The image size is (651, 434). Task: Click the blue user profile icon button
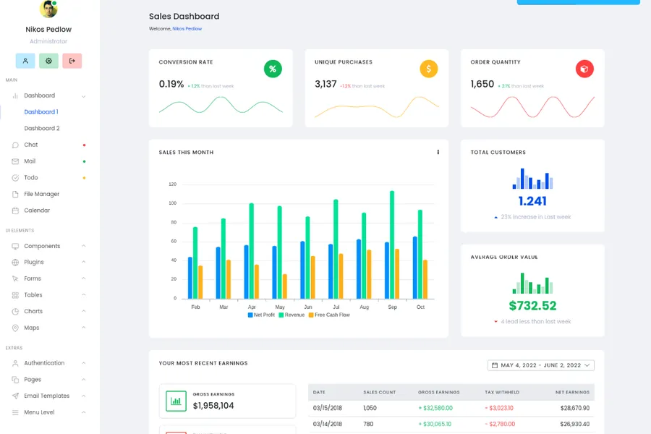click(x=25, y=61)
